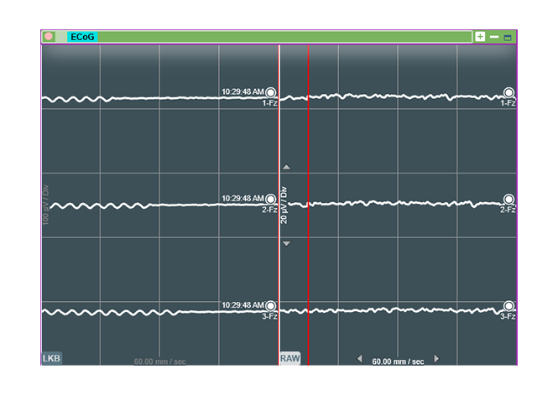This screenshot has height=395, width=558.
Task: Click the plus icon in ECoG title bar
Action: pyautogui.click(x=480, y=37)
